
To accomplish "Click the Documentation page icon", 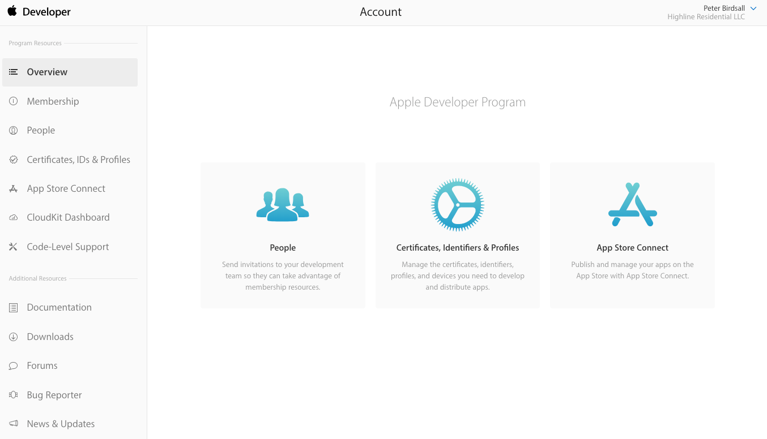I will point(14,307).
